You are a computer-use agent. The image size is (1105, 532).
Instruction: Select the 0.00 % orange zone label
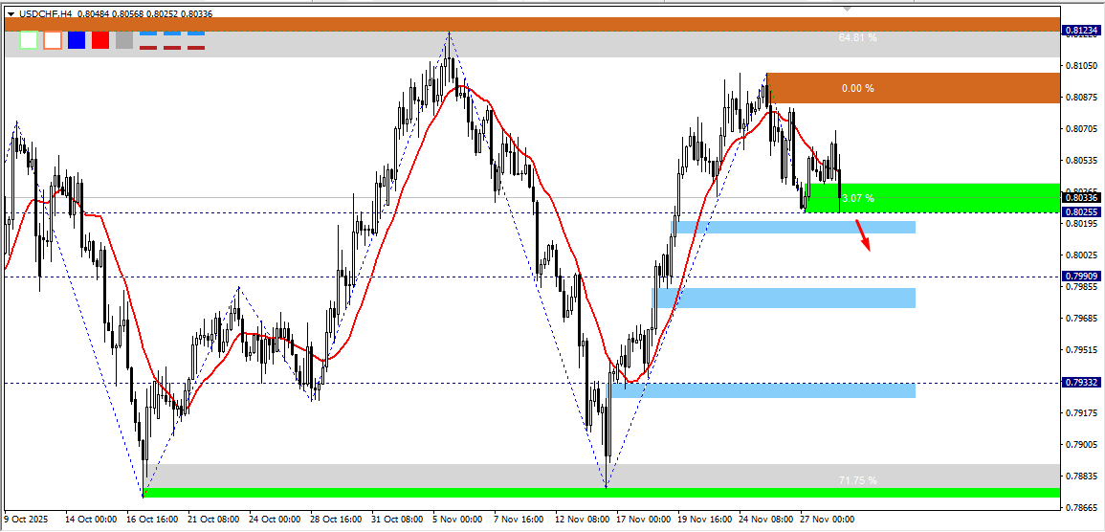point(857,88)
